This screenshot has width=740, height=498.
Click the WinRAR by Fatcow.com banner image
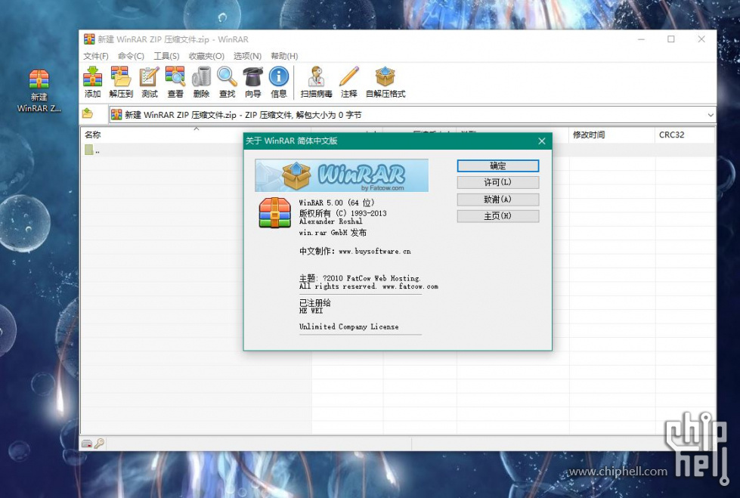pyautogui.click(x=342, y=175)
